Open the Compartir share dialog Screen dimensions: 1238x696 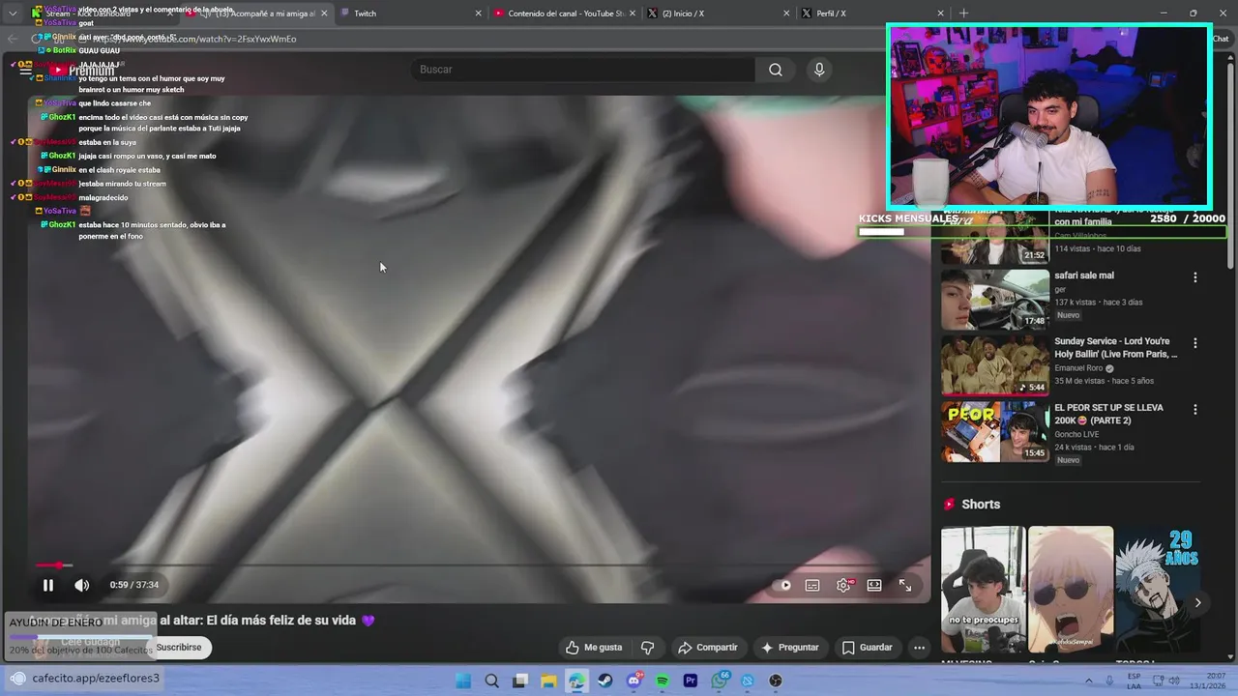[707, 648]
